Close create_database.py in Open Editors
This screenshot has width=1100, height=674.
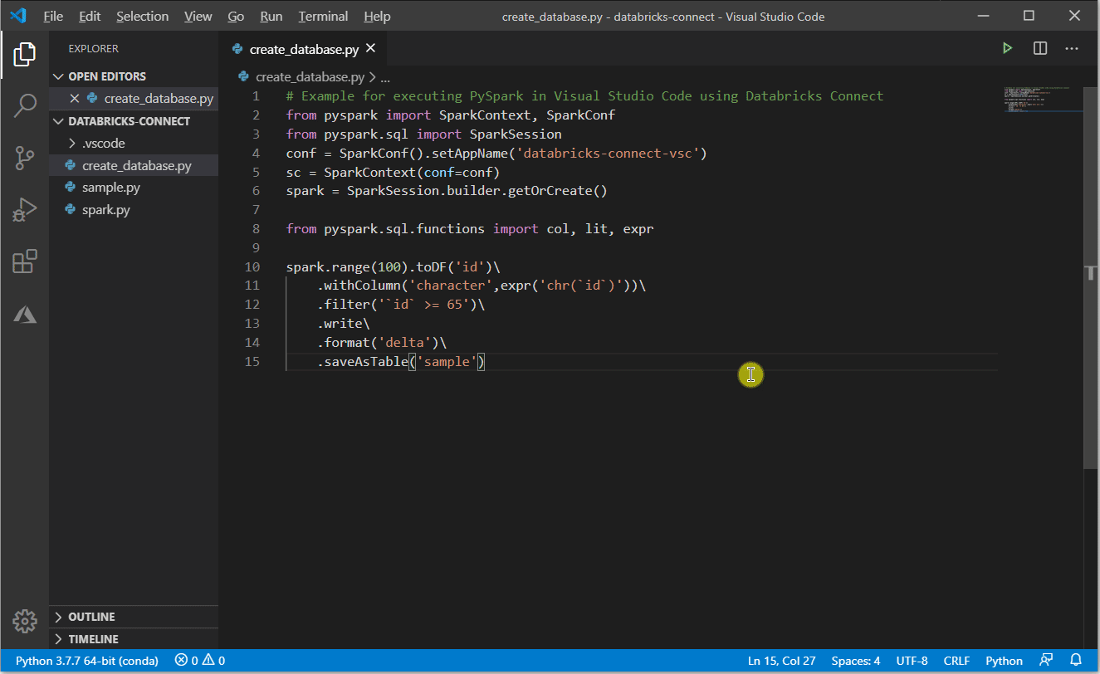tap(74, 99)
